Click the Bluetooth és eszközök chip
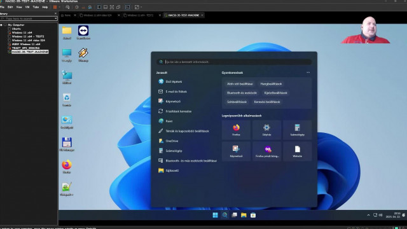This screenshot has height=229, width=407. 242,93
